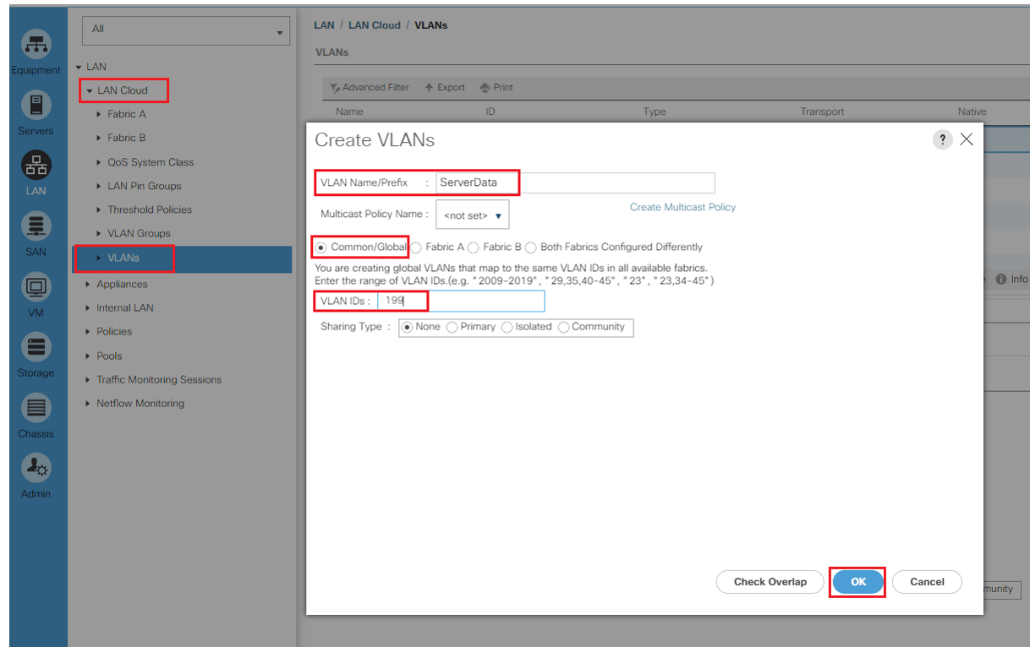The image size is (1030, 647).
Task: Open the Chassis navigation icon
Action: click(x=36, y=409)
